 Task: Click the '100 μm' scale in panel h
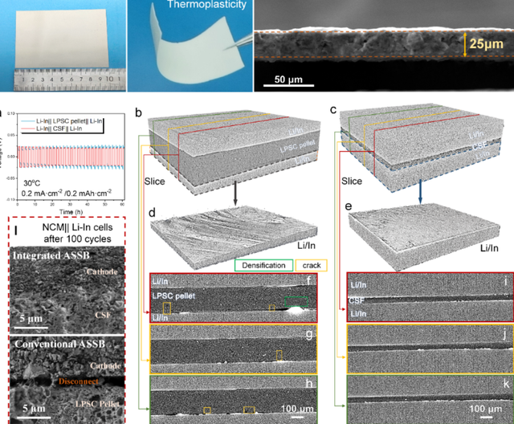pos(297,409)
